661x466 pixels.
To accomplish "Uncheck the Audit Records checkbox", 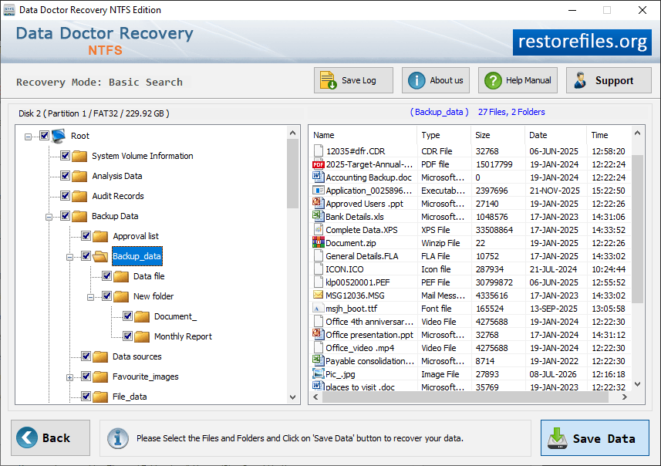I will (65, 196).
